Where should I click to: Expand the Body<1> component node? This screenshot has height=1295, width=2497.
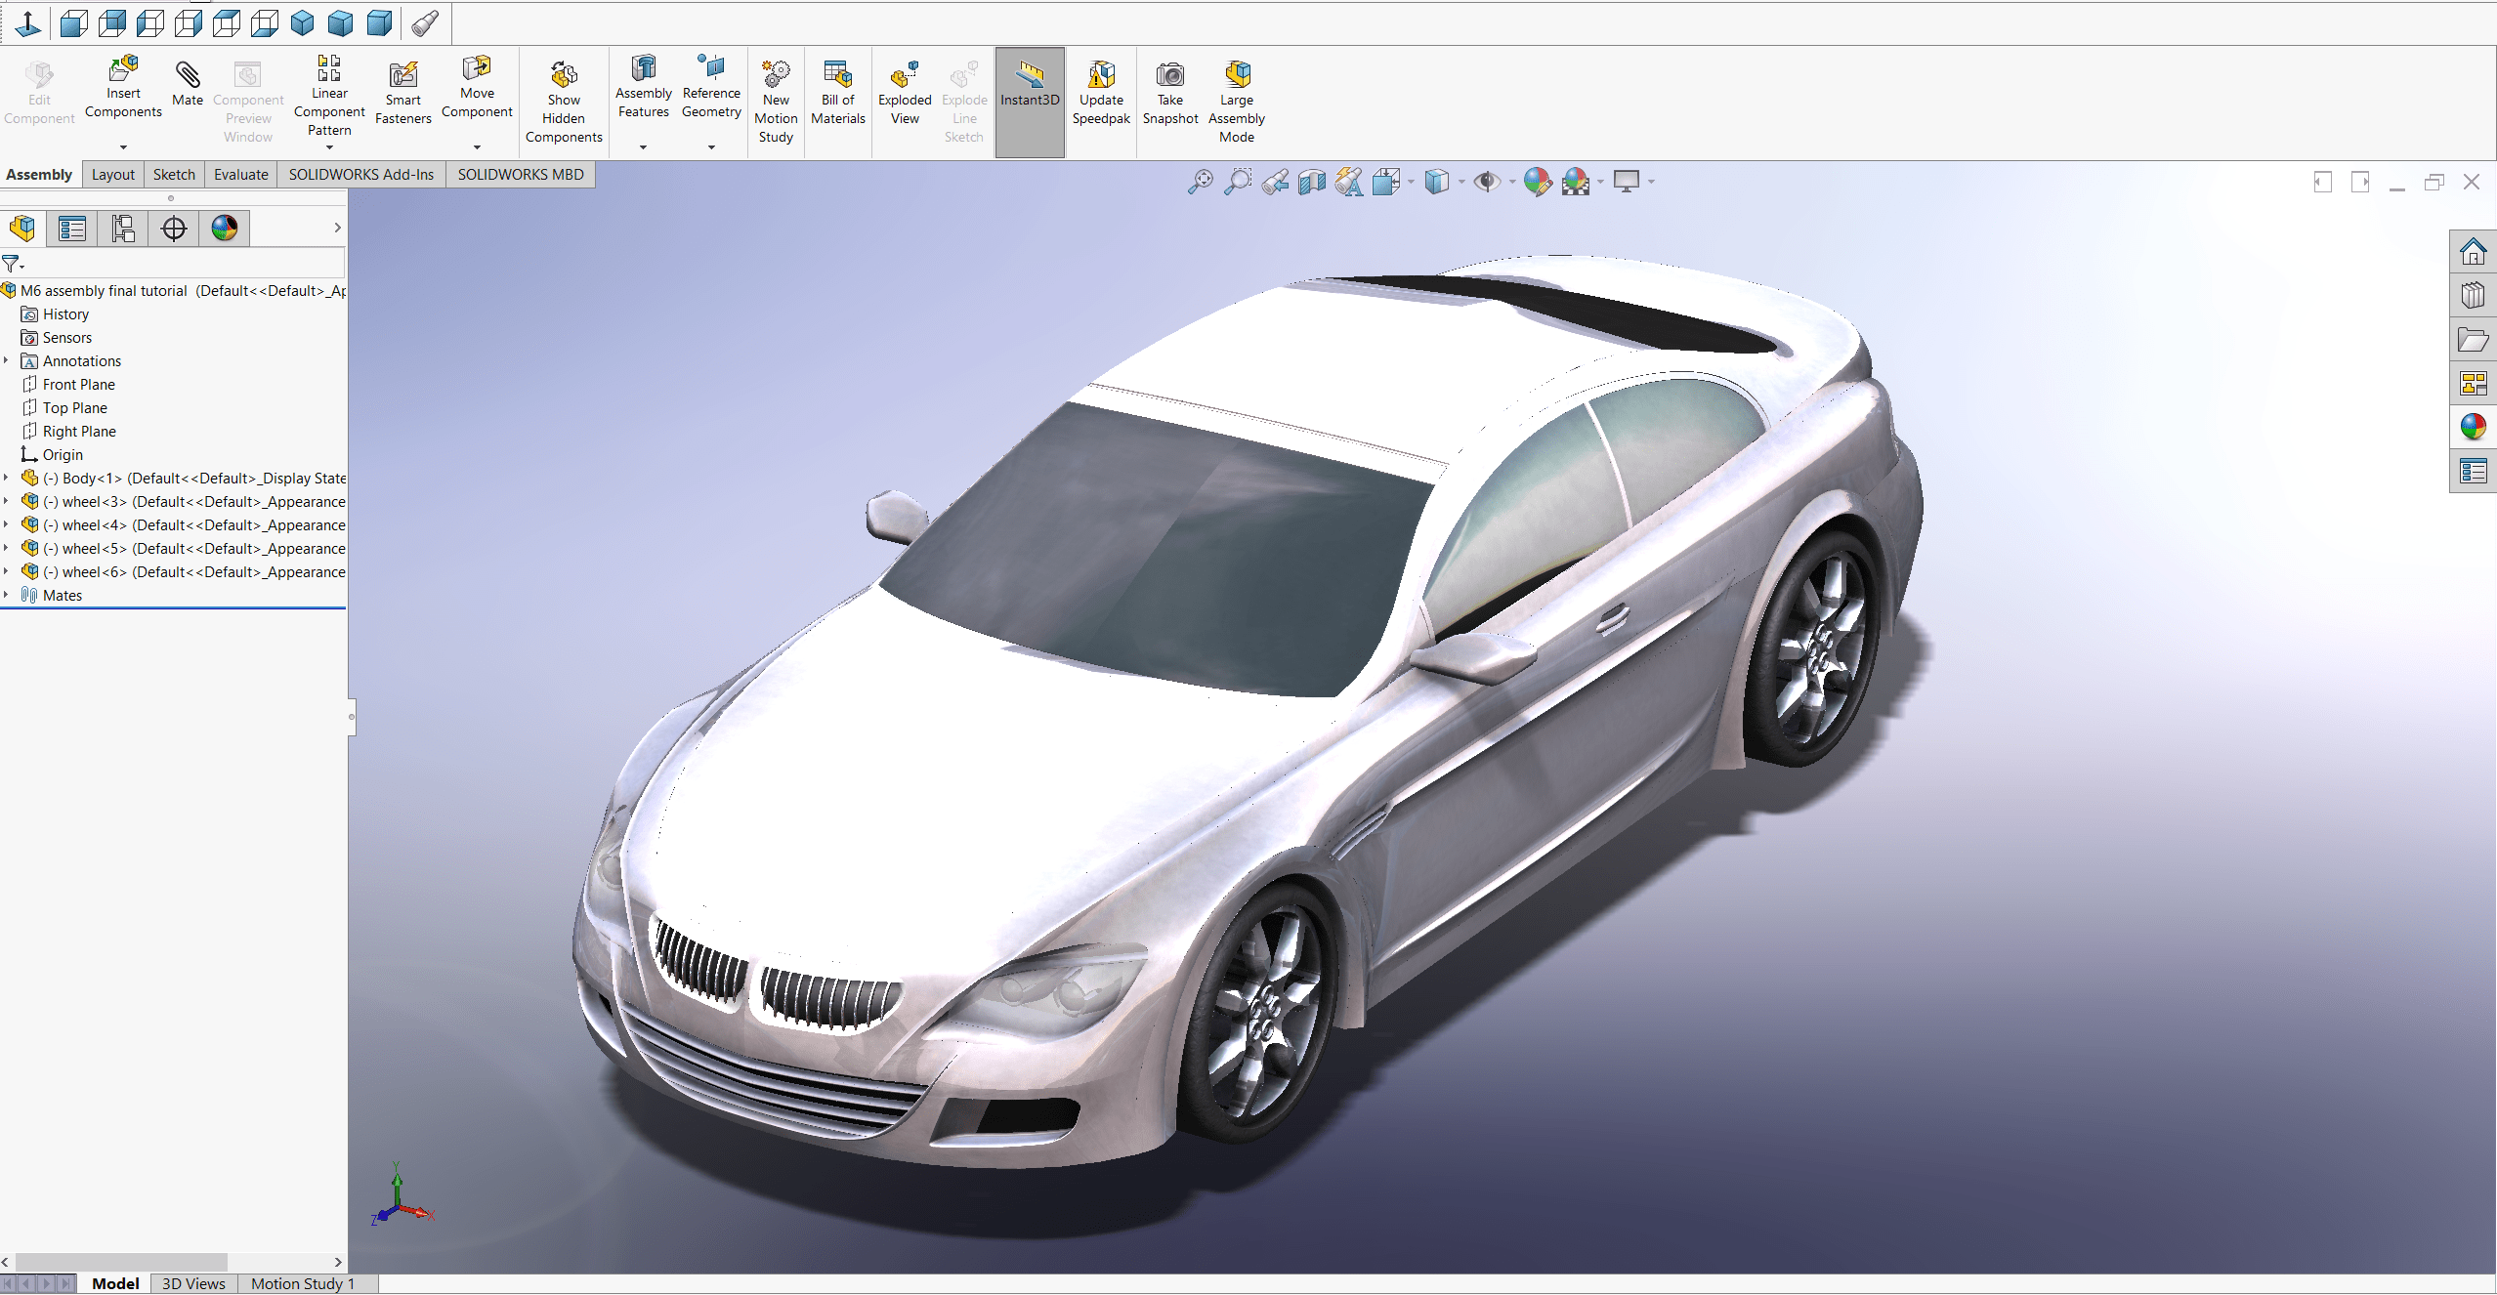tap(6, 478)
